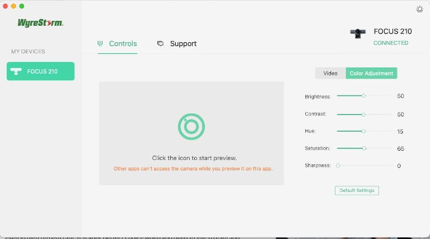Click the Brightness label
430x239 pixels.
(318, 97)
